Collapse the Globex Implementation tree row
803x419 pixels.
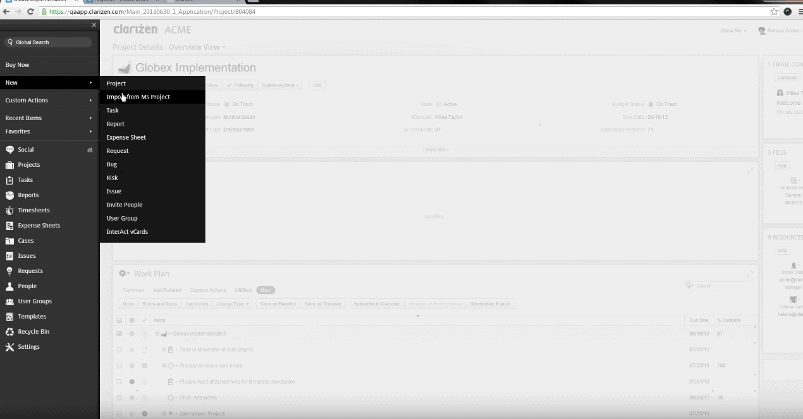[157, 334]
